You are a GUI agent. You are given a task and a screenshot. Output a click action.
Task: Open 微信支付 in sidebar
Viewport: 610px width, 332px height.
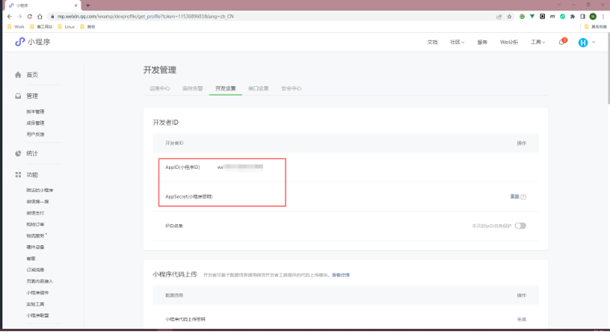pyautogui.click(x=35, y=213)
